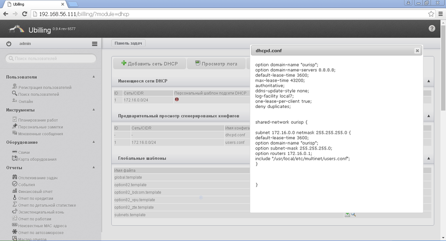The height and width of the screenshot is (241, 446).
Task: Collapse the Инструменты sidebar section
Action: pyautogui.click(x=94, y=109)
